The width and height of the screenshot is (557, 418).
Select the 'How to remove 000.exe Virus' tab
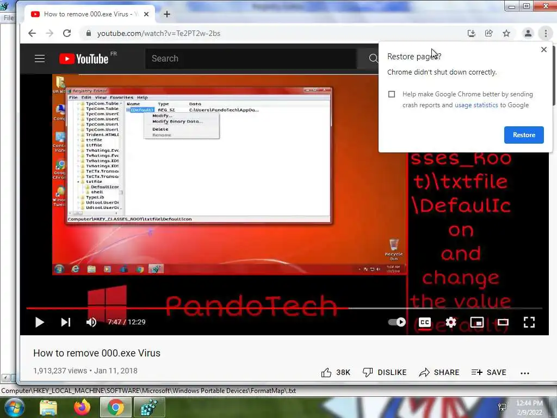click(x=90, y=14)
